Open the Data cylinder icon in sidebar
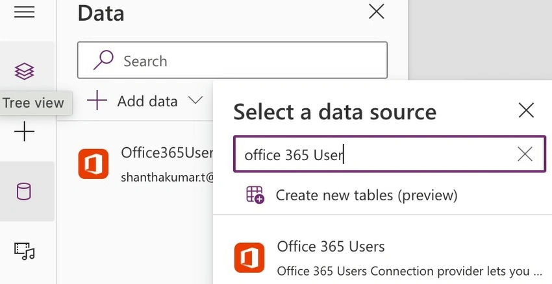Image resolution: width=552 pixels, height=284 pixels. coord(23,191)
